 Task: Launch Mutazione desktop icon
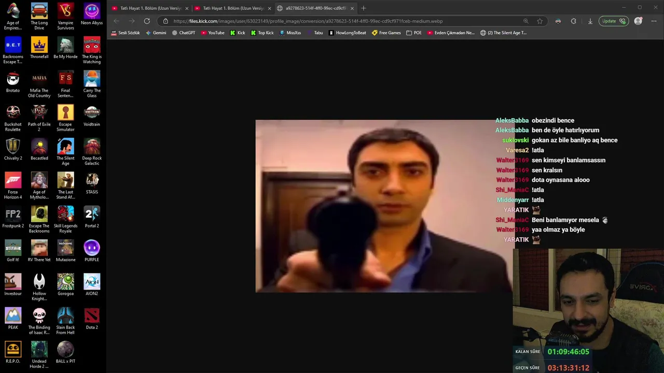(x=65, y=251)
